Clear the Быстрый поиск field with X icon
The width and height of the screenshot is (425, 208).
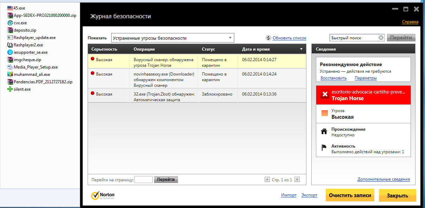click(381, 38)
